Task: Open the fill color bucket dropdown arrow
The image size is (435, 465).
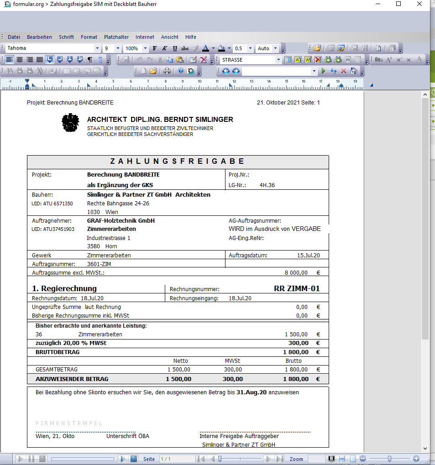Action: click(x=229, y=48)
